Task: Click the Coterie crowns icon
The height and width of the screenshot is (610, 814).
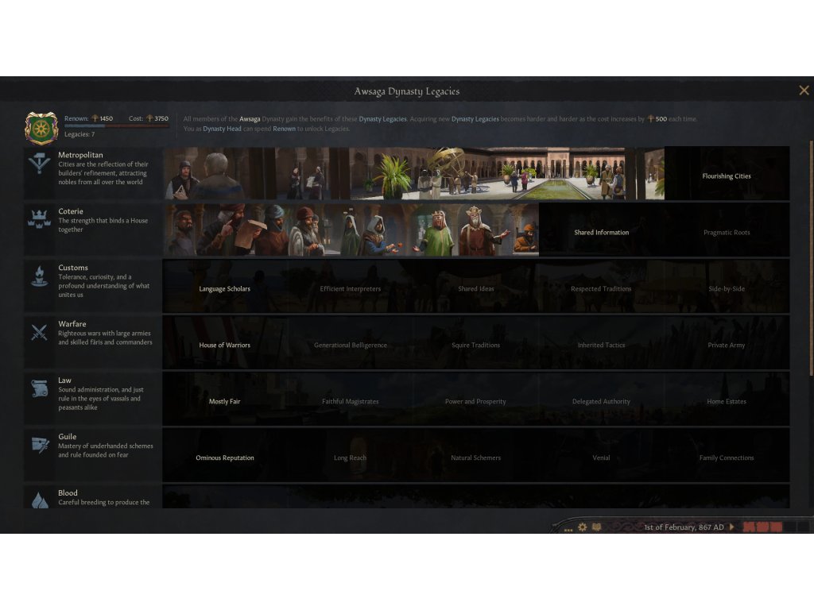Action: pyautogui.click(x=40, y=219)
